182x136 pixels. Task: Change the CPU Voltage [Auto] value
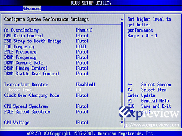(82, 123)
